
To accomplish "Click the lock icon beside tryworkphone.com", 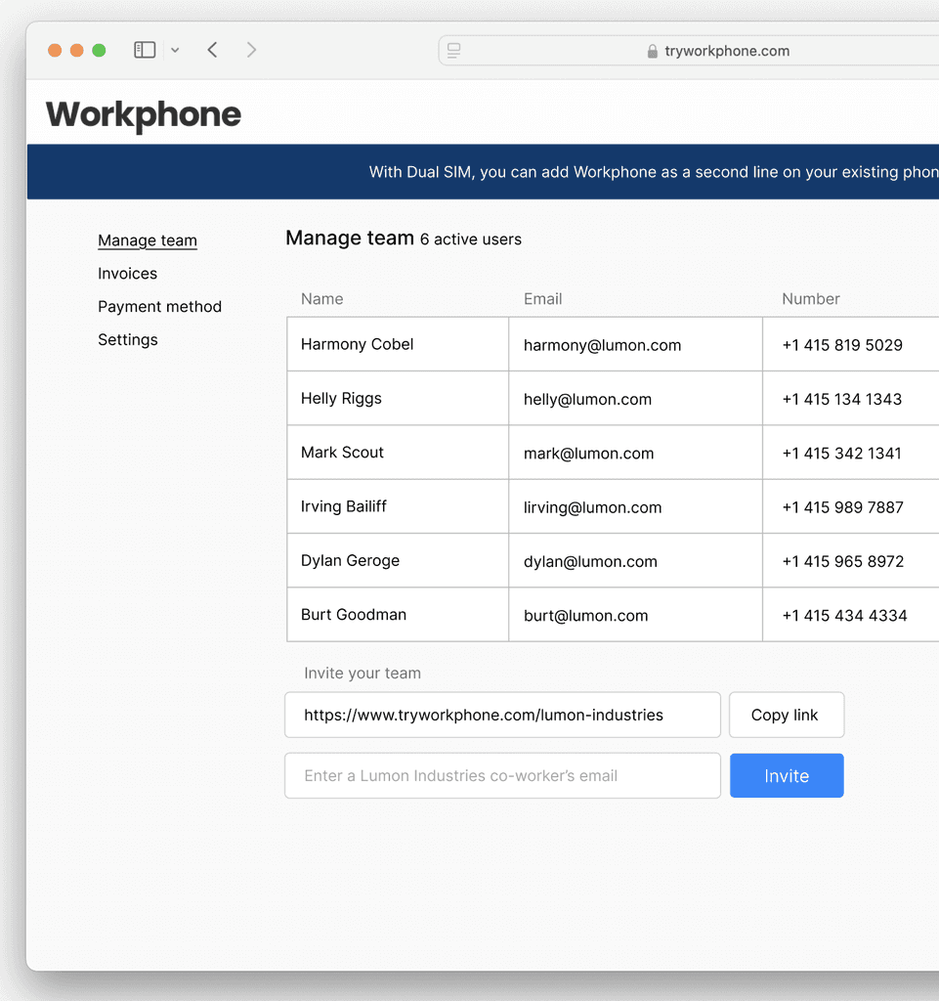I will (x=652, y=51).
